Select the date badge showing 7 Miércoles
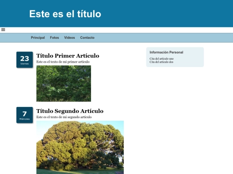This screenshot has height=174, width=233. pos(25,115)
